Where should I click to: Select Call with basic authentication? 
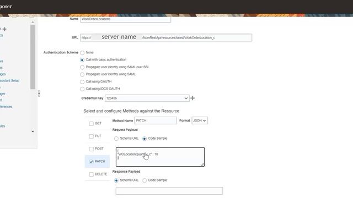tap(82, 60)
